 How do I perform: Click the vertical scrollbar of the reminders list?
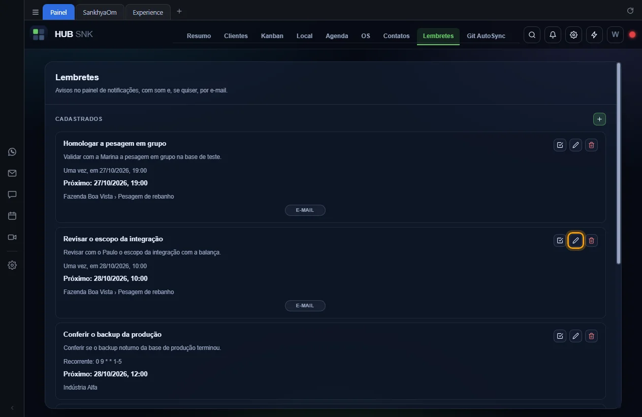click(x=618, y=163)
